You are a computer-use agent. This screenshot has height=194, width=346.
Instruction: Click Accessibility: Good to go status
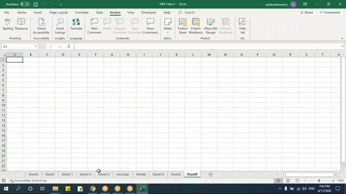click(28, 181)
